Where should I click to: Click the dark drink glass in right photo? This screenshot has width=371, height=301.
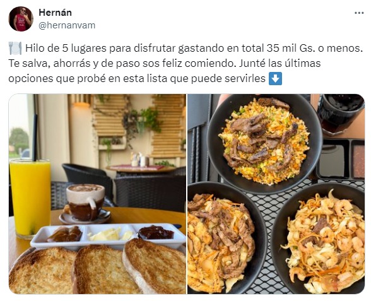pyautogui.click(x=341, y=114)
